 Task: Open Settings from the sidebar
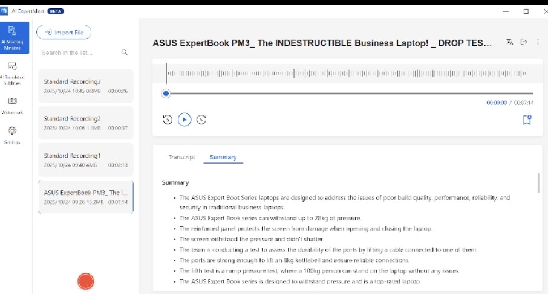tap(12, 135)
